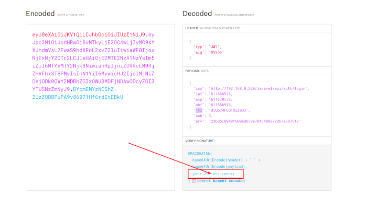
Task: Select the highlighted jti key in payload
Action: tap(199, 110)
